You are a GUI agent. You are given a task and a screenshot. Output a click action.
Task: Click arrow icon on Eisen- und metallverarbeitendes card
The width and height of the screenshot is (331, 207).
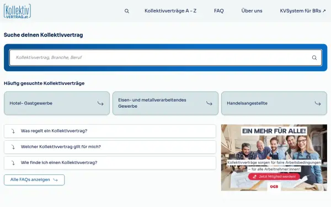(209, 103)
